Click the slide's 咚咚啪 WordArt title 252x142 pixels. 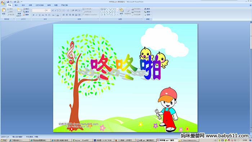click(x=126, y=67)
